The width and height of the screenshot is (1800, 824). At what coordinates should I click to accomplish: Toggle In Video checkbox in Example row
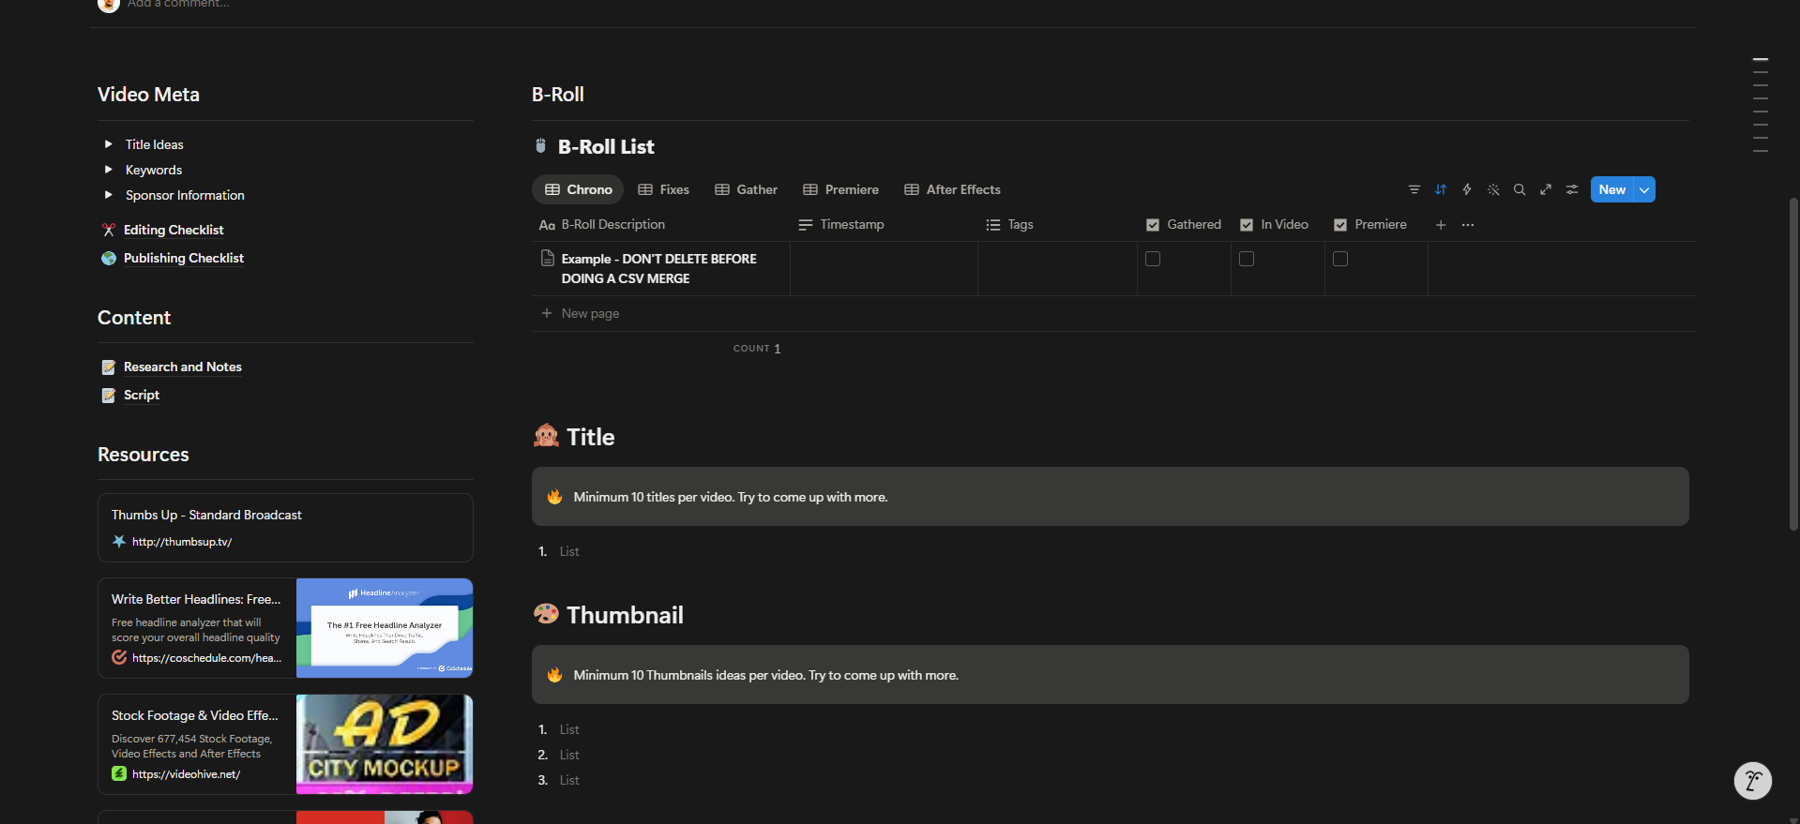tap(1247, 259)
